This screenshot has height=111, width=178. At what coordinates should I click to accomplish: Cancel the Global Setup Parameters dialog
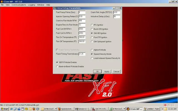pos(116,71)
